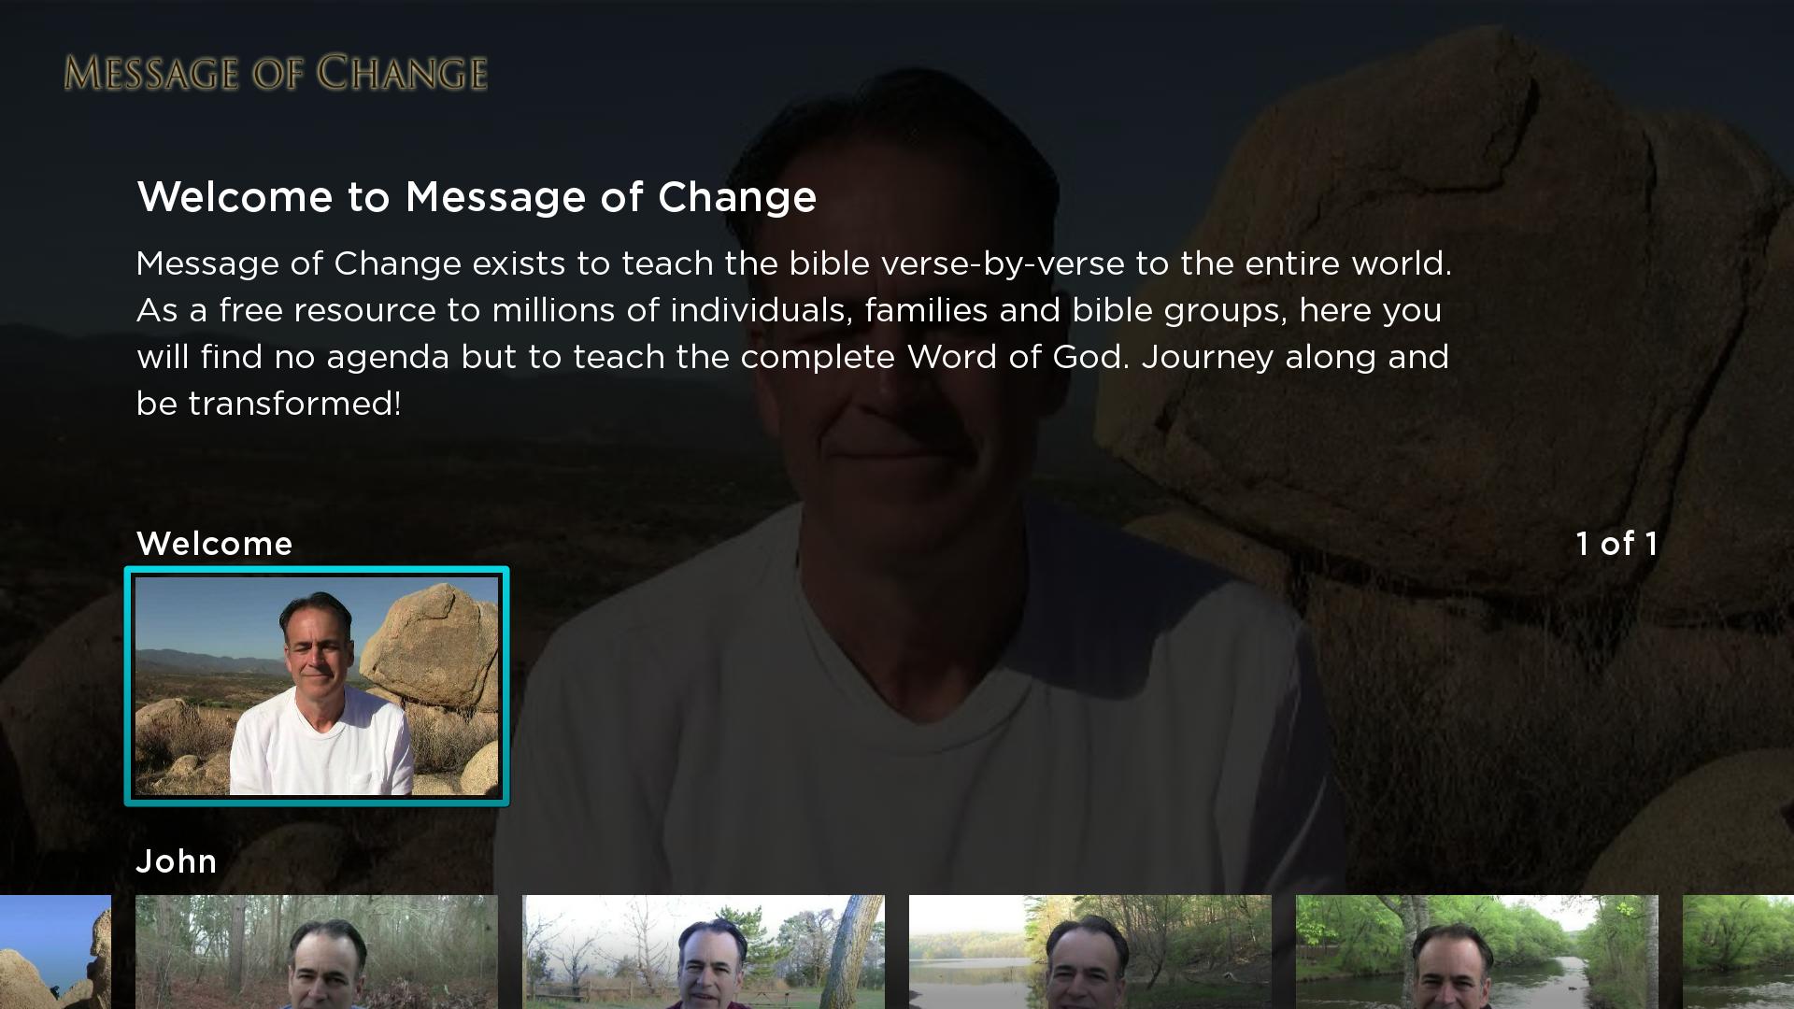Select the highlighted Welcome video thumbnail
The image size is (1794, 1009).
[317, 686]
